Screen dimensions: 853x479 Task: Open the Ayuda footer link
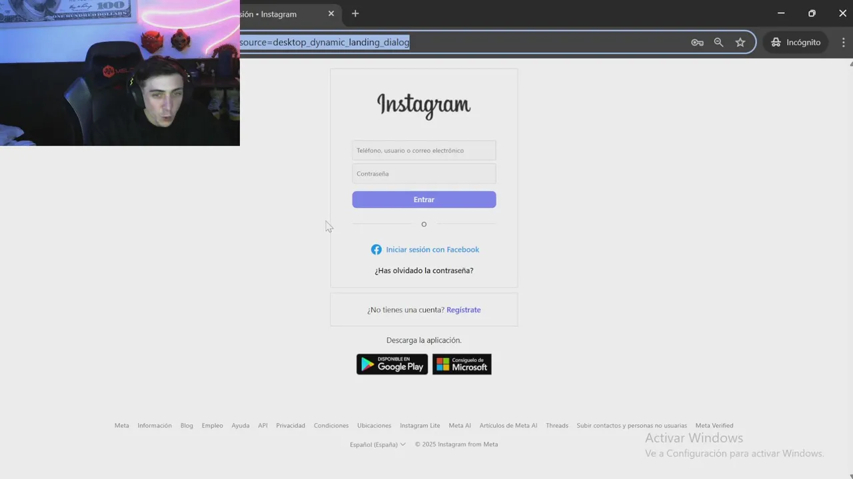coord(241,426)
